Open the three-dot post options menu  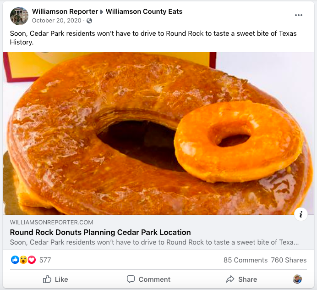tap(299, 15)
